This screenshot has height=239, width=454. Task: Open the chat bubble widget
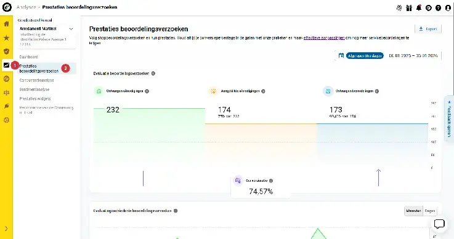[x=439, y=224]
